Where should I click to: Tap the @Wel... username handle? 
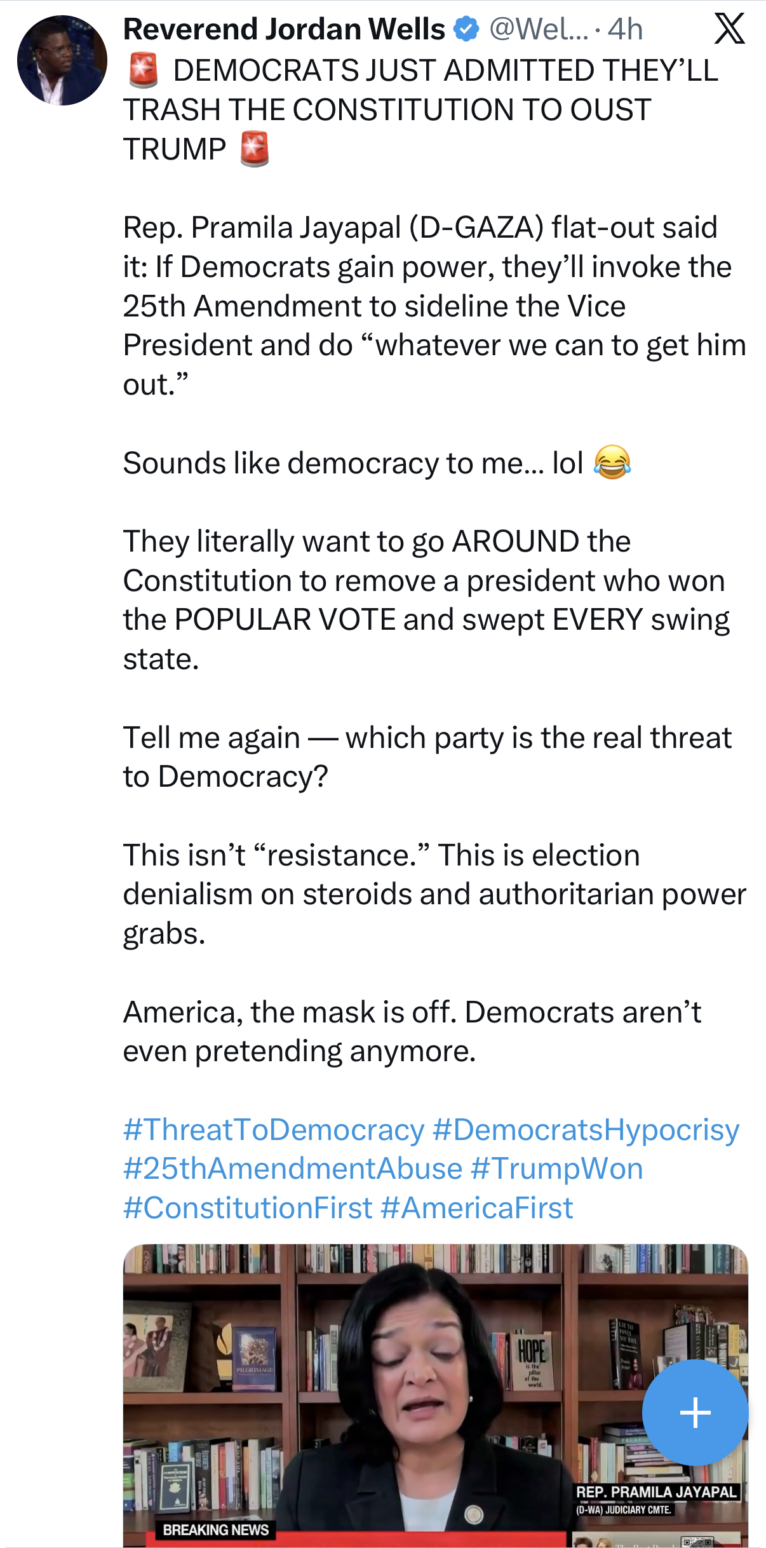click(539, 29)
